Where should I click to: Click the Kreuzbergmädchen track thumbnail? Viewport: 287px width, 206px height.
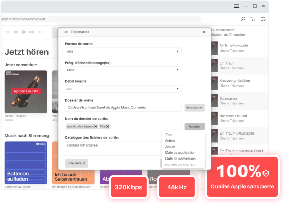[x=214, y=83]
